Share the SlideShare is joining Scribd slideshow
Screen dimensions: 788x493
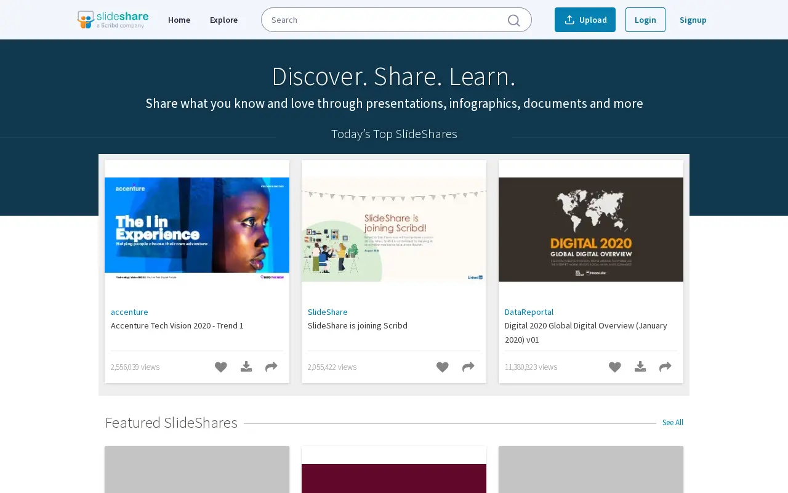point(468,367)
